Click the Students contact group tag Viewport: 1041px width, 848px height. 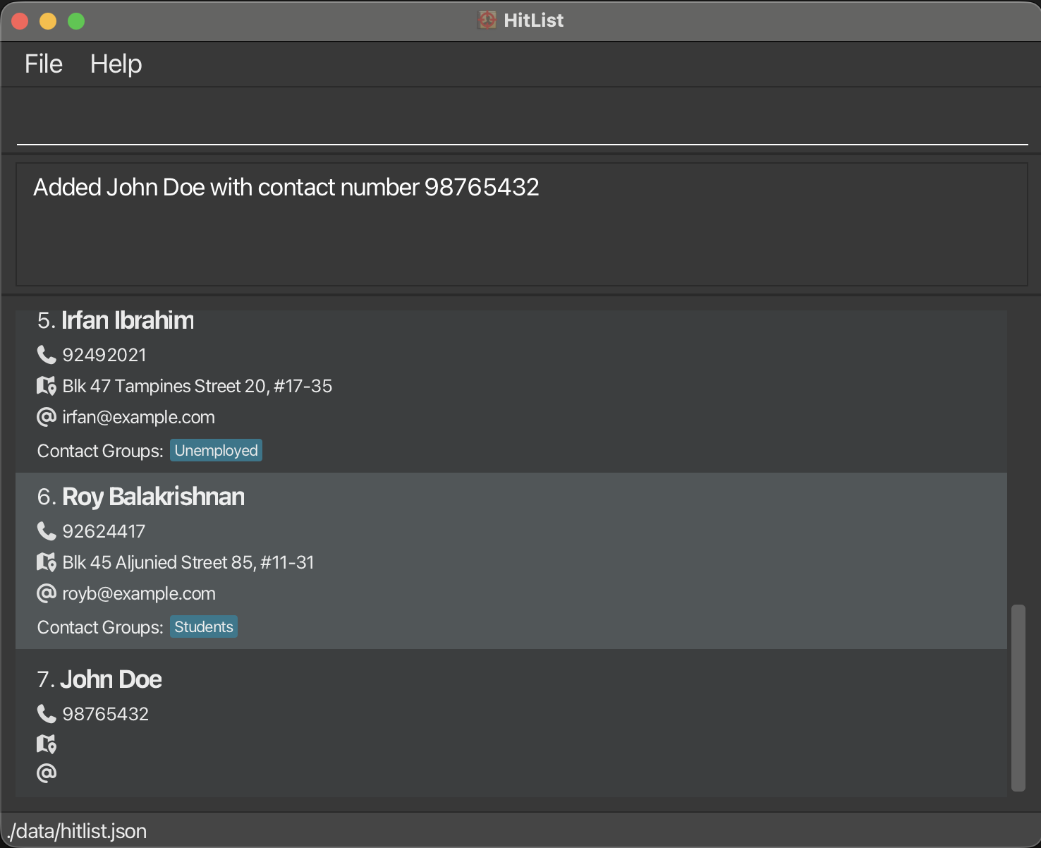[204, 627]
